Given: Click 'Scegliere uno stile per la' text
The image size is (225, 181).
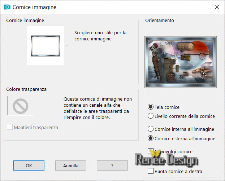Looking at the screenshot, I should point(100,33).
